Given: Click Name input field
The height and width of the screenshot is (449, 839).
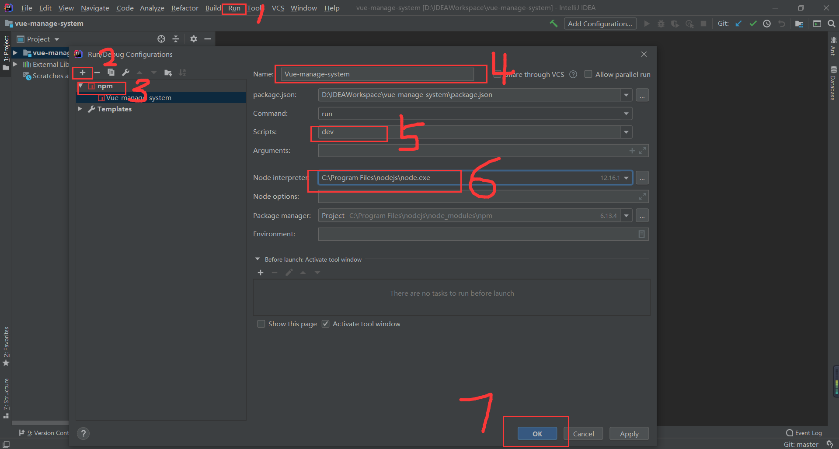Looking at the screenshot, I should click(x=377, y=74).
